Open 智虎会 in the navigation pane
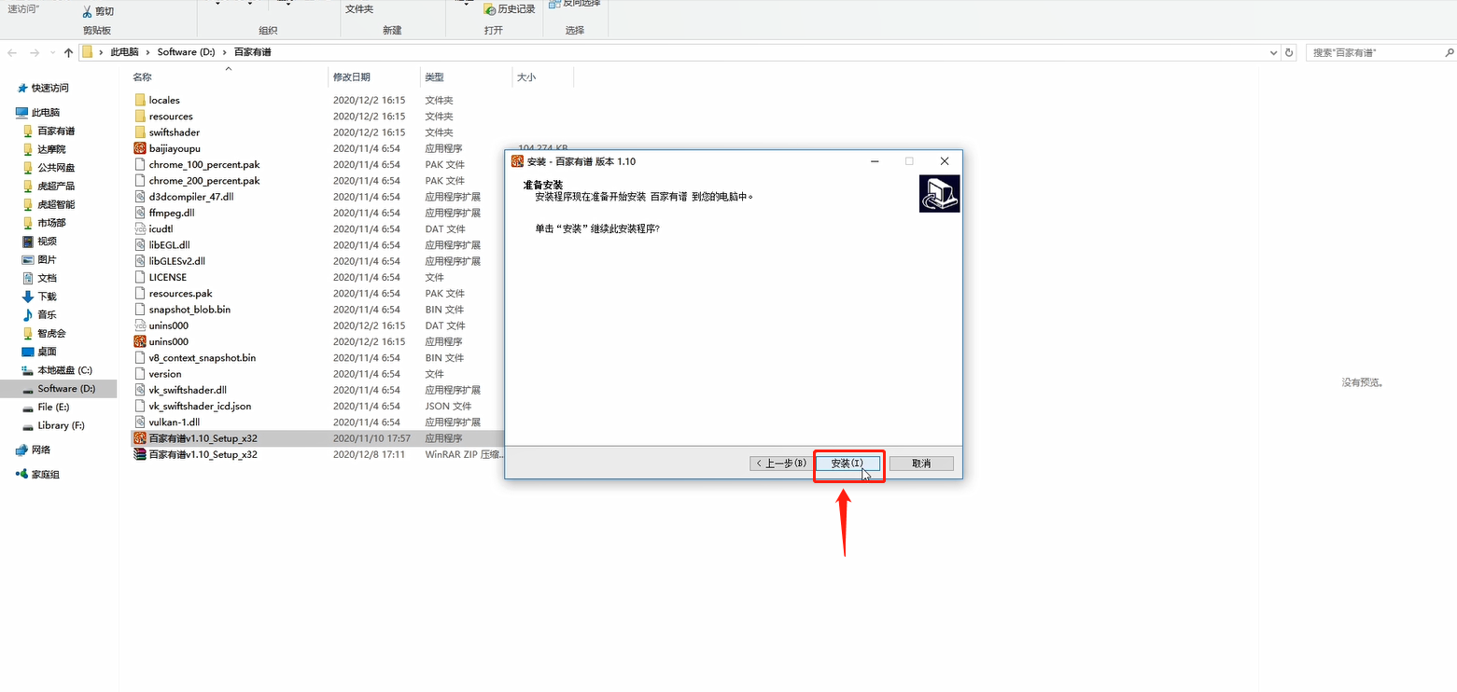Viewport: 1457px width, 692px height. pyautogui.click(x=50, y=333)
